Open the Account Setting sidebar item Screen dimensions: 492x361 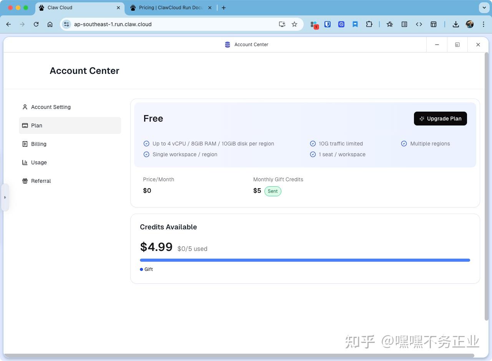coord(70,107)
